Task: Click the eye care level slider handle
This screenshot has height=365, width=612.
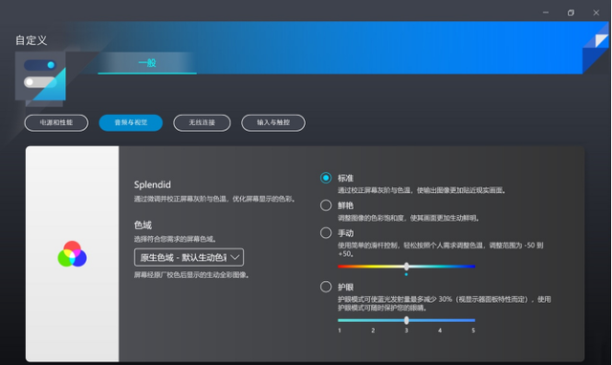Action: point(406,320)
